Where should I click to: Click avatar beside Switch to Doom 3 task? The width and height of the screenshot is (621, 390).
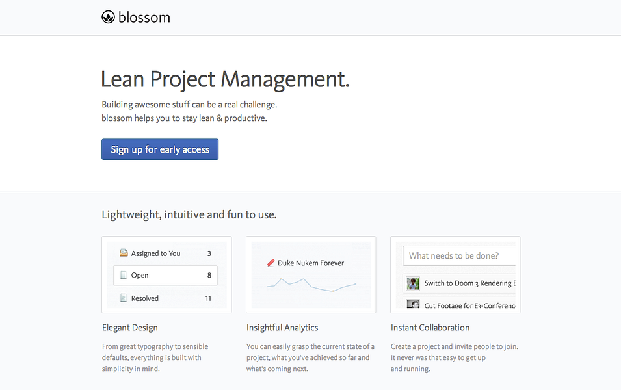(x=413, y=283)
